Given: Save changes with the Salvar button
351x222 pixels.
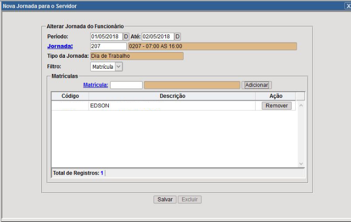Looking at the screenshot, I should click(165, 200).
